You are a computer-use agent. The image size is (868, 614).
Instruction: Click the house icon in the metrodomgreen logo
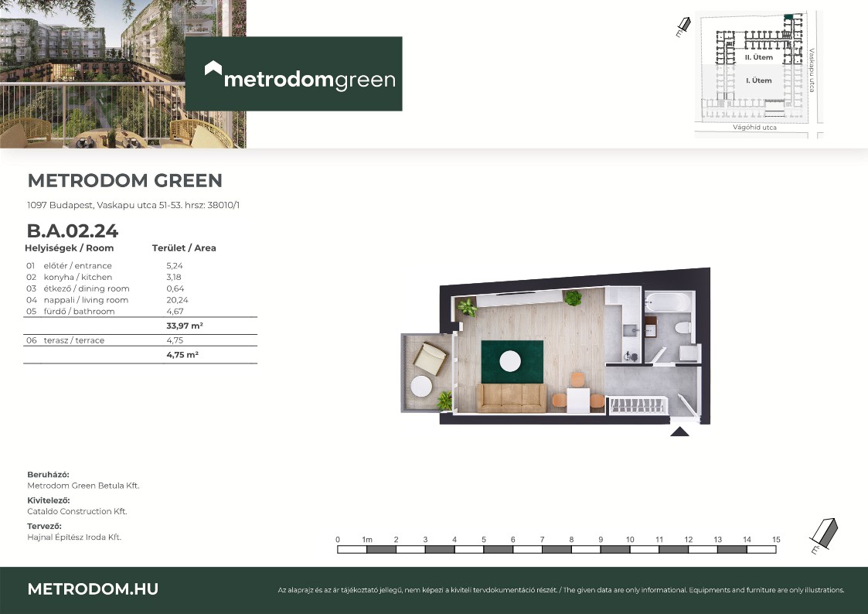coord(213,70)
